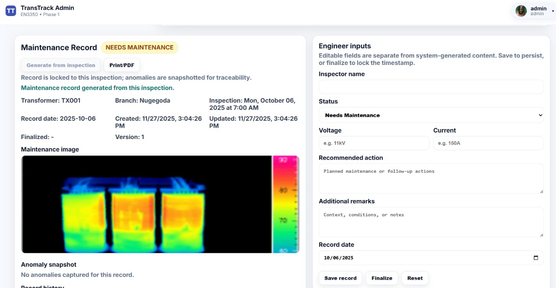Click inside the Recommended action text area
Viewport: 556px width, 288px height.
coord(431,178)
